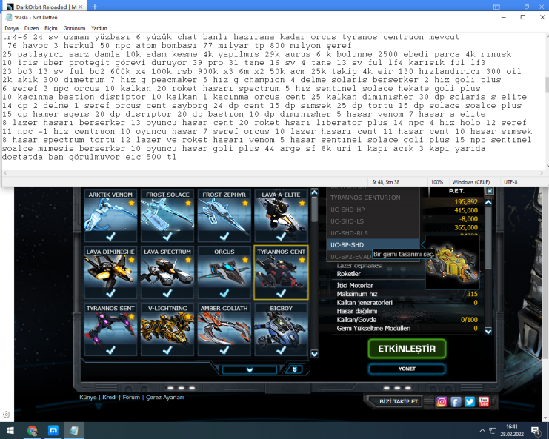Screen dimensions: 549x439
Task: Choose UC-SHD-LS from the dropdown
Action: (x=373, y=221)
